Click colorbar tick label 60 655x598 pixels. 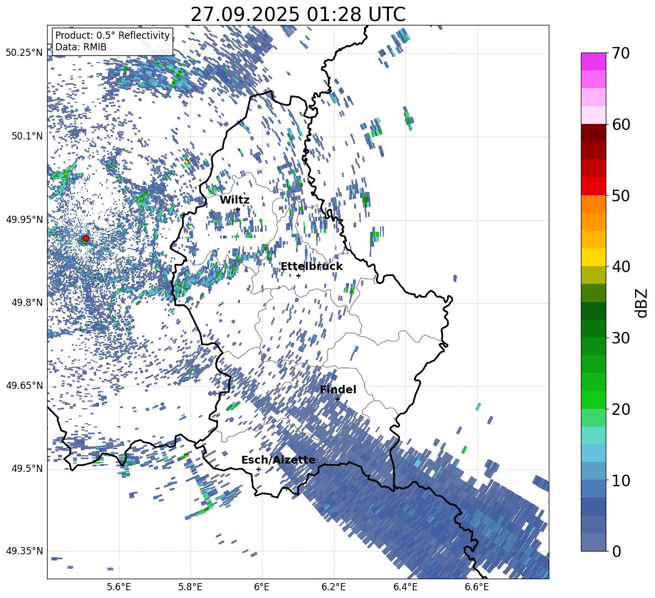pyautogui.click(x=621, y=124)
